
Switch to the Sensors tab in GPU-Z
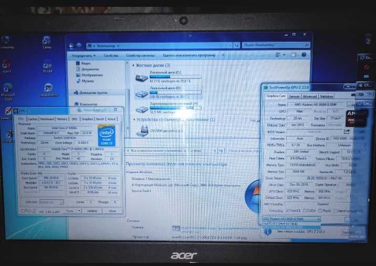(294, 97)
